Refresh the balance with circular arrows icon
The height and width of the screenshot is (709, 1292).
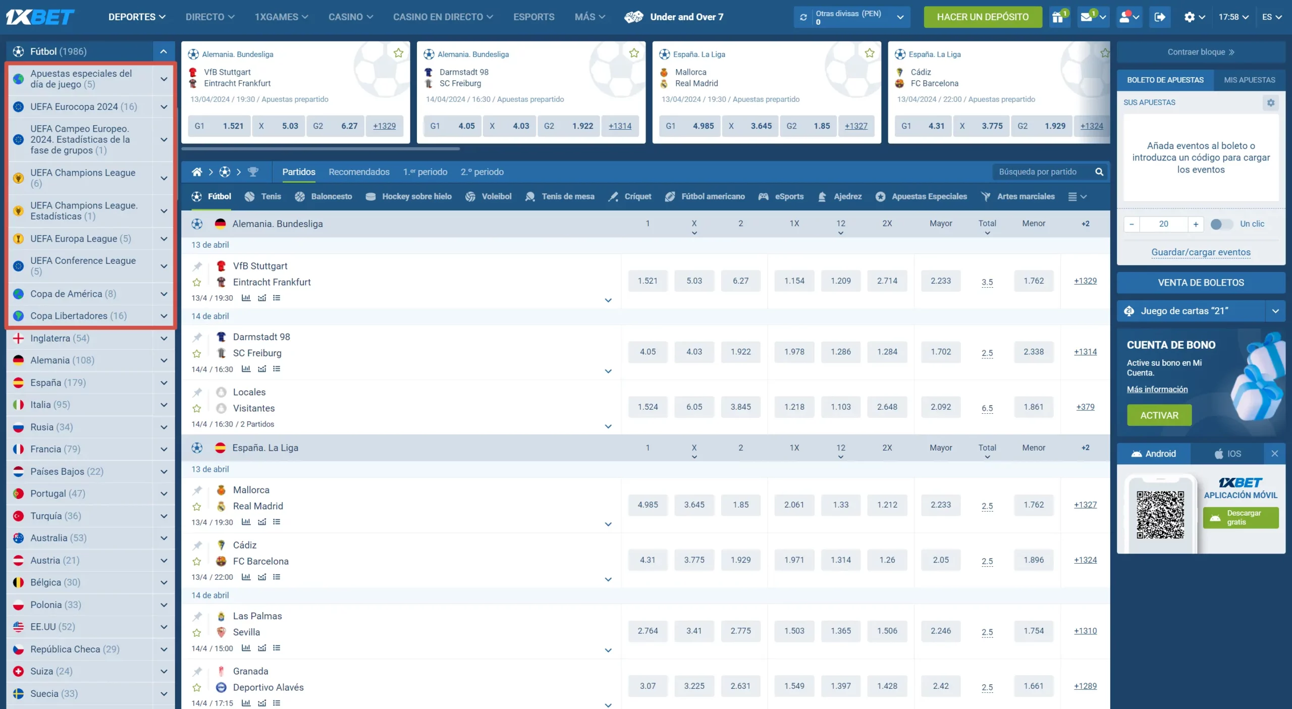point(803,17)
